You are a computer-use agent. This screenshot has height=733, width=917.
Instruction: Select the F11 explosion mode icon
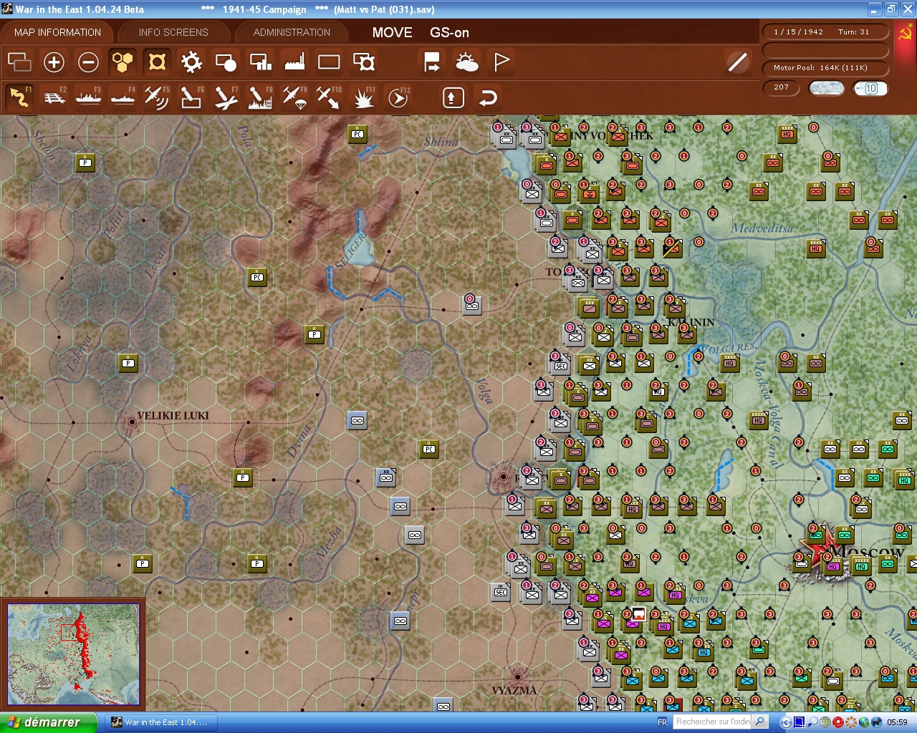[364, 97]
